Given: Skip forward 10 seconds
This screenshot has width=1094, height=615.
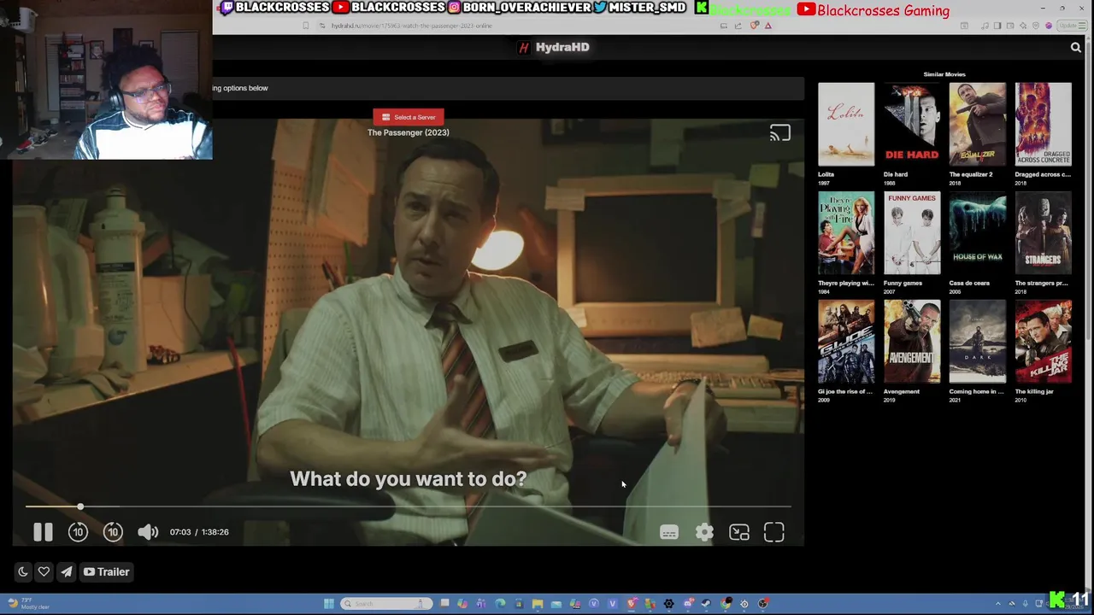Looking at the screenshot, I should [113, 532].
